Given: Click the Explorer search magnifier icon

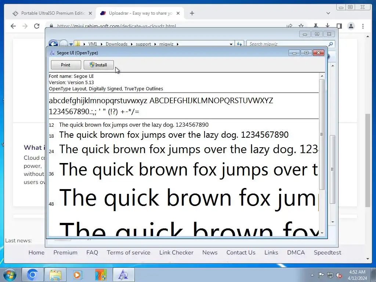Looking at the screenshot, I should [331, 44].
